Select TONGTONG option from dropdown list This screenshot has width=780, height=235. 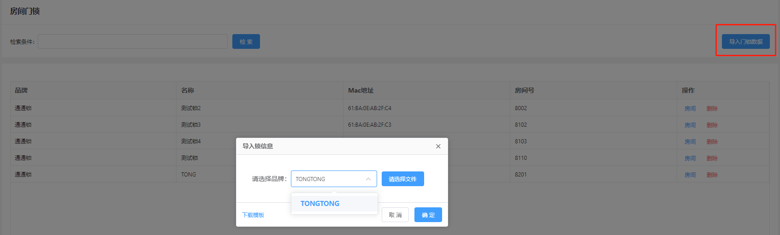coord(320,204)
